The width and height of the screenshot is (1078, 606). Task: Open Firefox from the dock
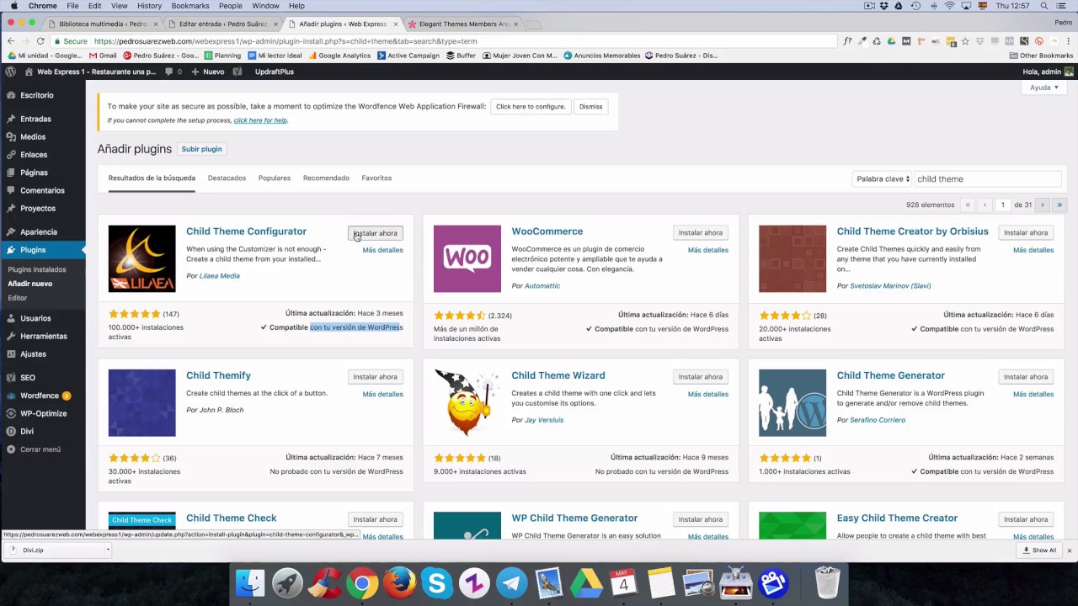pyautogui.click(x=399, y=582)
